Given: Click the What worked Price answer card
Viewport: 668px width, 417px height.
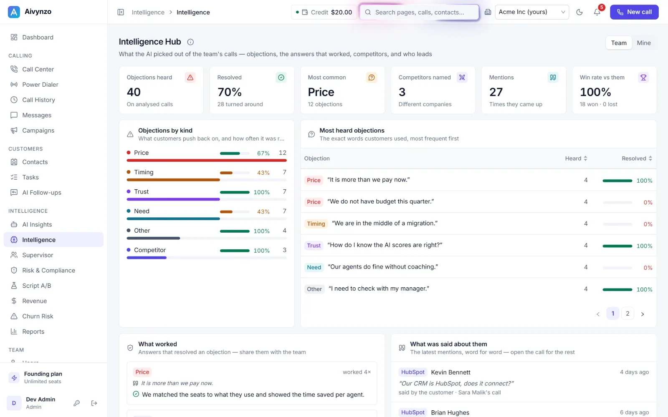Looking at the screenshot, I should tap(252, 383).
